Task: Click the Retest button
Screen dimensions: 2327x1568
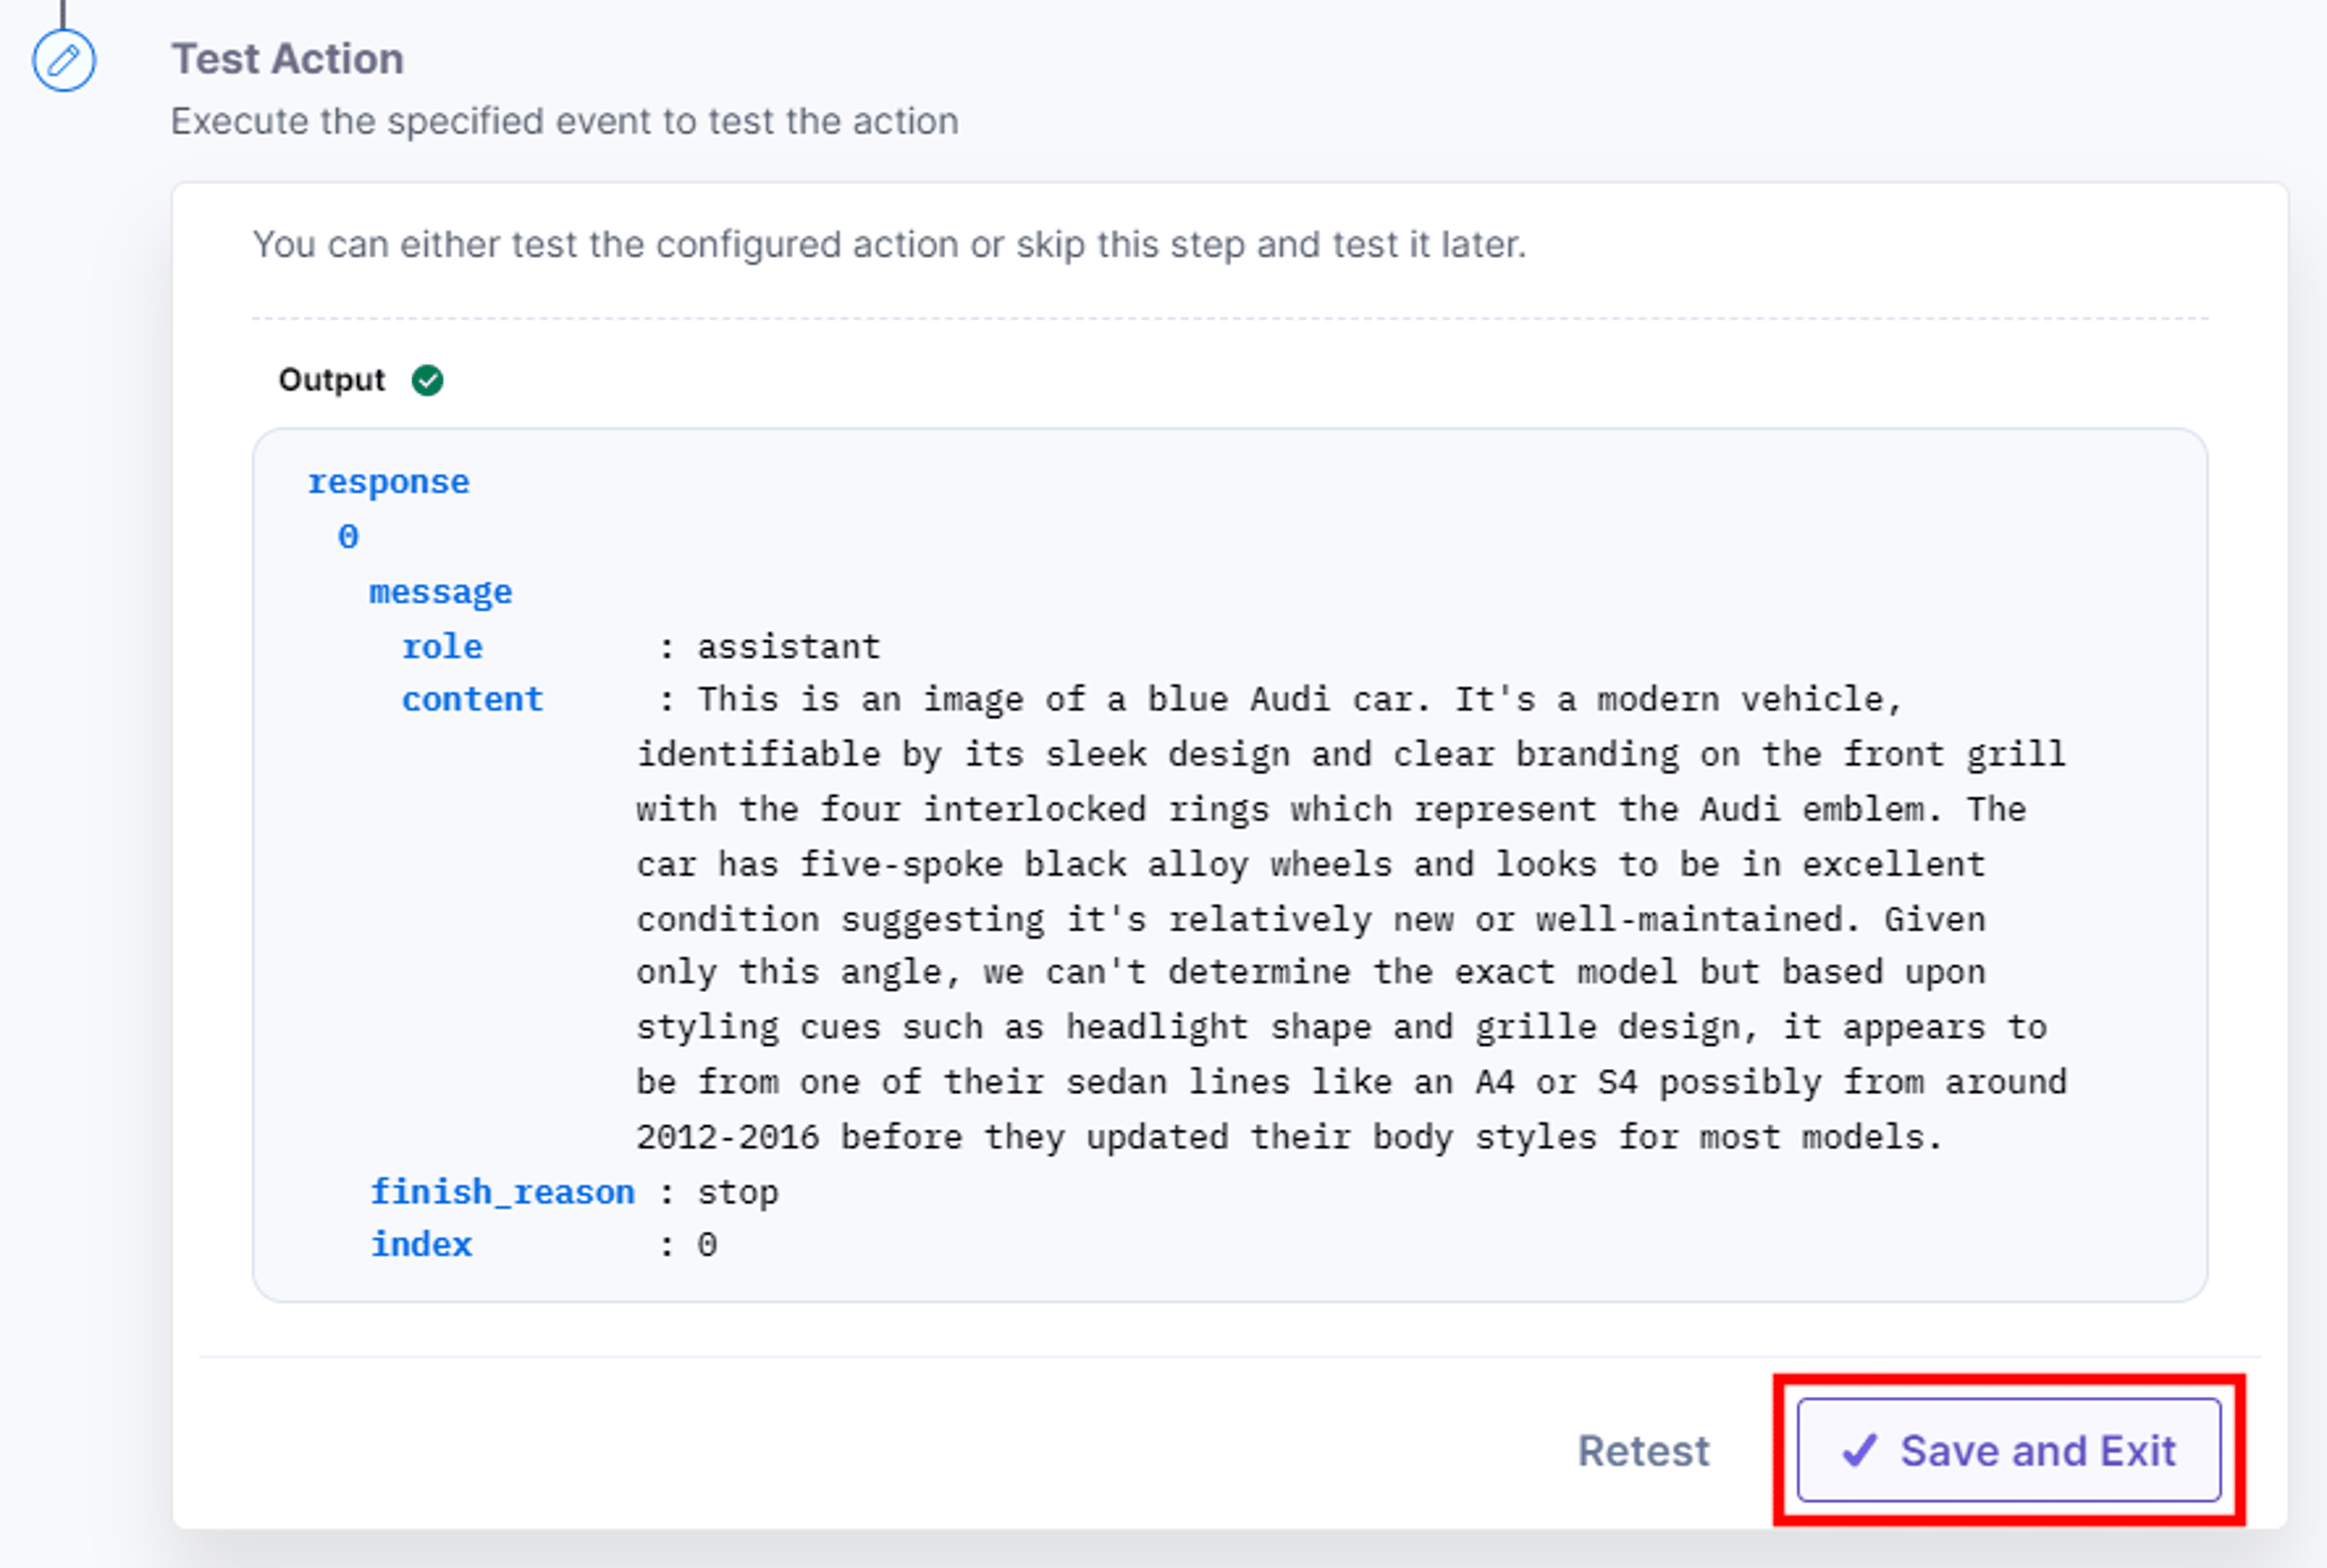Action: [x=1643, y=1451]
